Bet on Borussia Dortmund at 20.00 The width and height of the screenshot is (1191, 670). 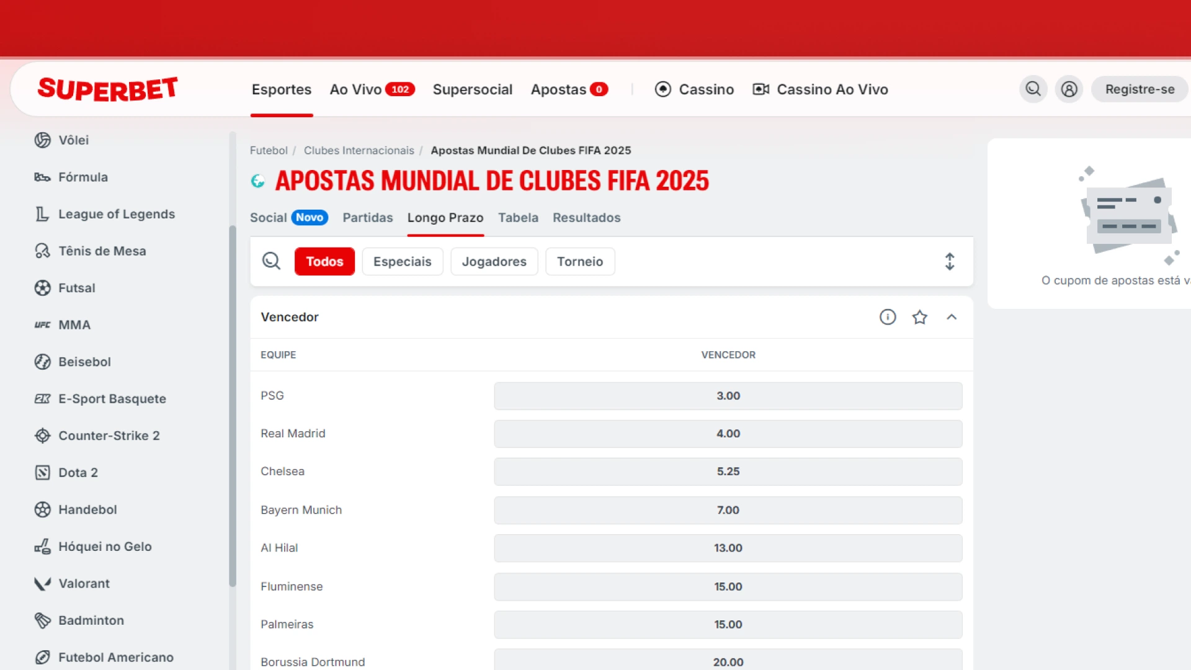pyautogui.click(x=728, y=660)
